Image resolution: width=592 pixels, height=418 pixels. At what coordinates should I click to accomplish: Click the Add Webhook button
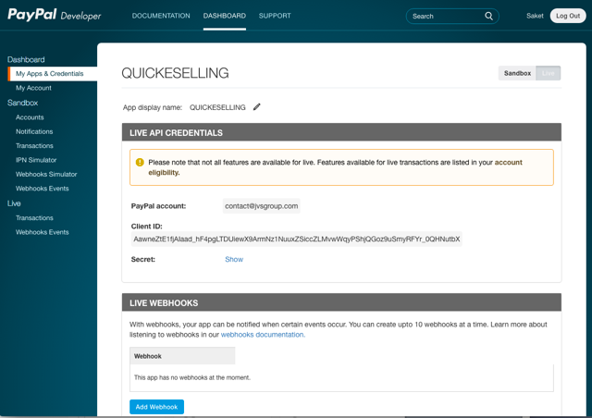click(x=156, y=407)
